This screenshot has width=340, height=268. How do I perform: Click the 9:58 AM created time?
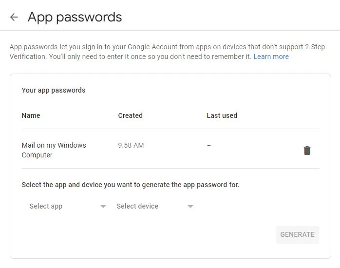131,145
